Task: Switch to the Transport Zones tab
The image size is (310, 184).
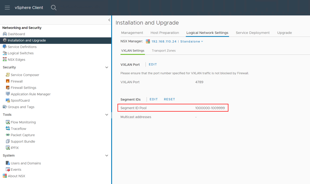Action: pyautogui.click(x=164, y=51)
